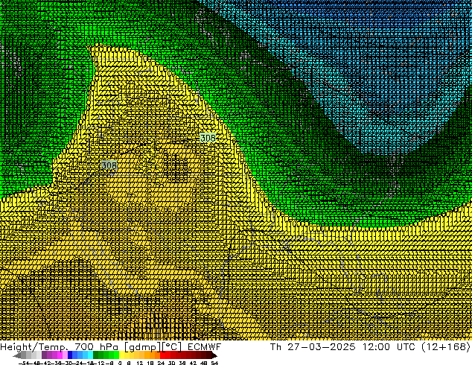Click the '(12+168)' forecast hour text

[x=446, y=346]
